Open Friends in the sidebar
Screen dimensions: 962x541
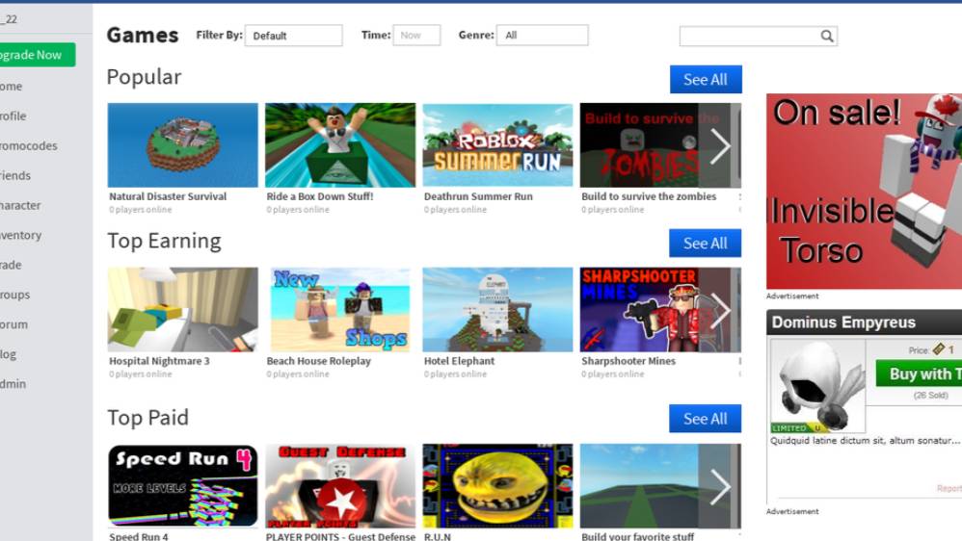(15, 176)
